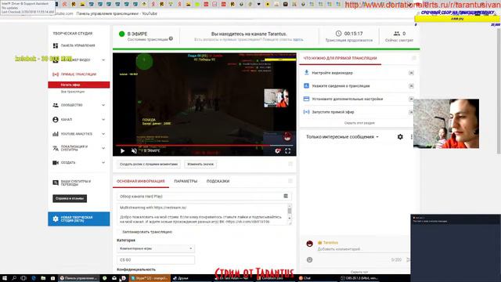The width and height of the screenshot is (501, 282).
Task: Click the Канал account icon
Action: 56,119
